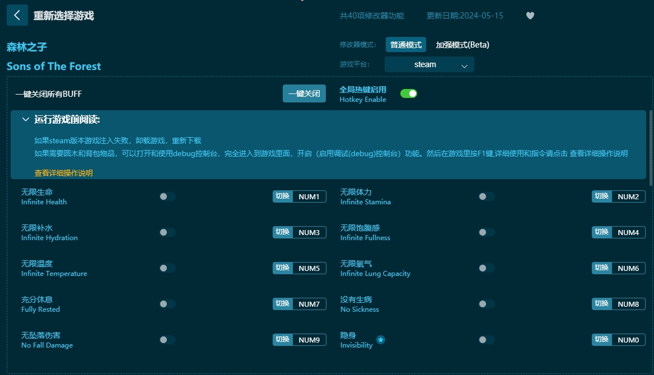Click the NUM1 hotkey field
This screenshot has width=654, height=375.
click(x=309, y=196)
